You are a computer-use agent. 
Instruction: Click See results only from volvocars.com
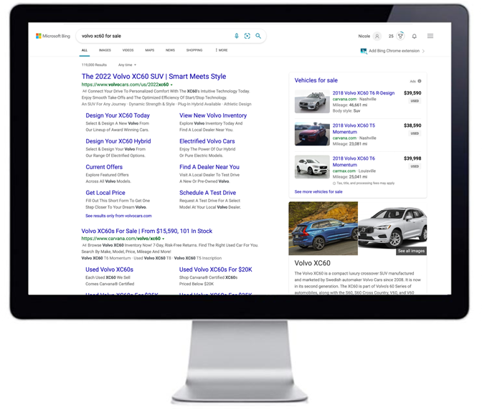118,216
